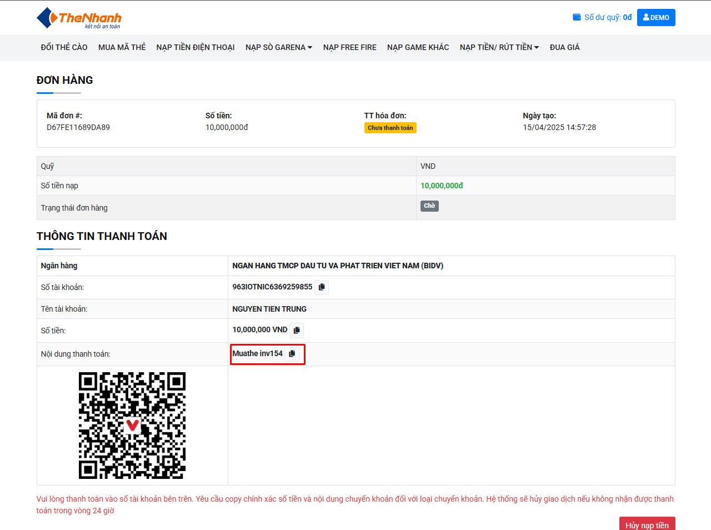Image resolution: width=711 pixels, height=530 pixels.
Task: Open MUA MÃ THẺ menu item
Action: coord(122,47)
